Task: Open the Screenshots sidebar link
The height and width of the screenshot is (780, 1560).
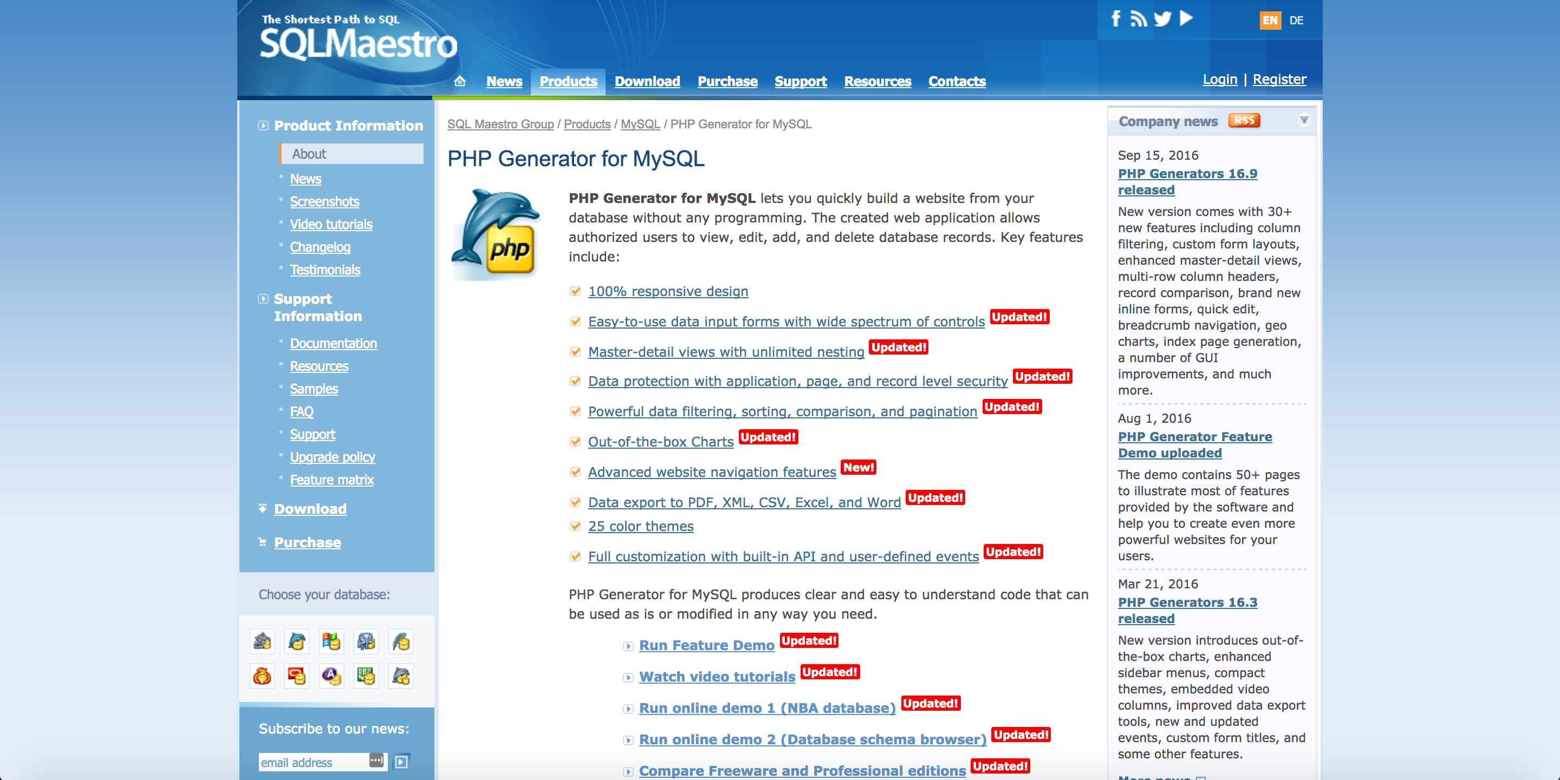Action: 324,201
